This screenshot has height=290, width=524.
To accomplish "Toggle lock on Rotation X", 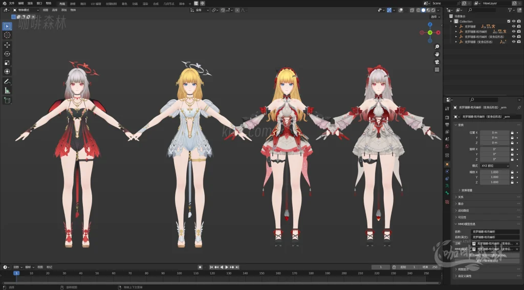I will [x=512, y=149].
